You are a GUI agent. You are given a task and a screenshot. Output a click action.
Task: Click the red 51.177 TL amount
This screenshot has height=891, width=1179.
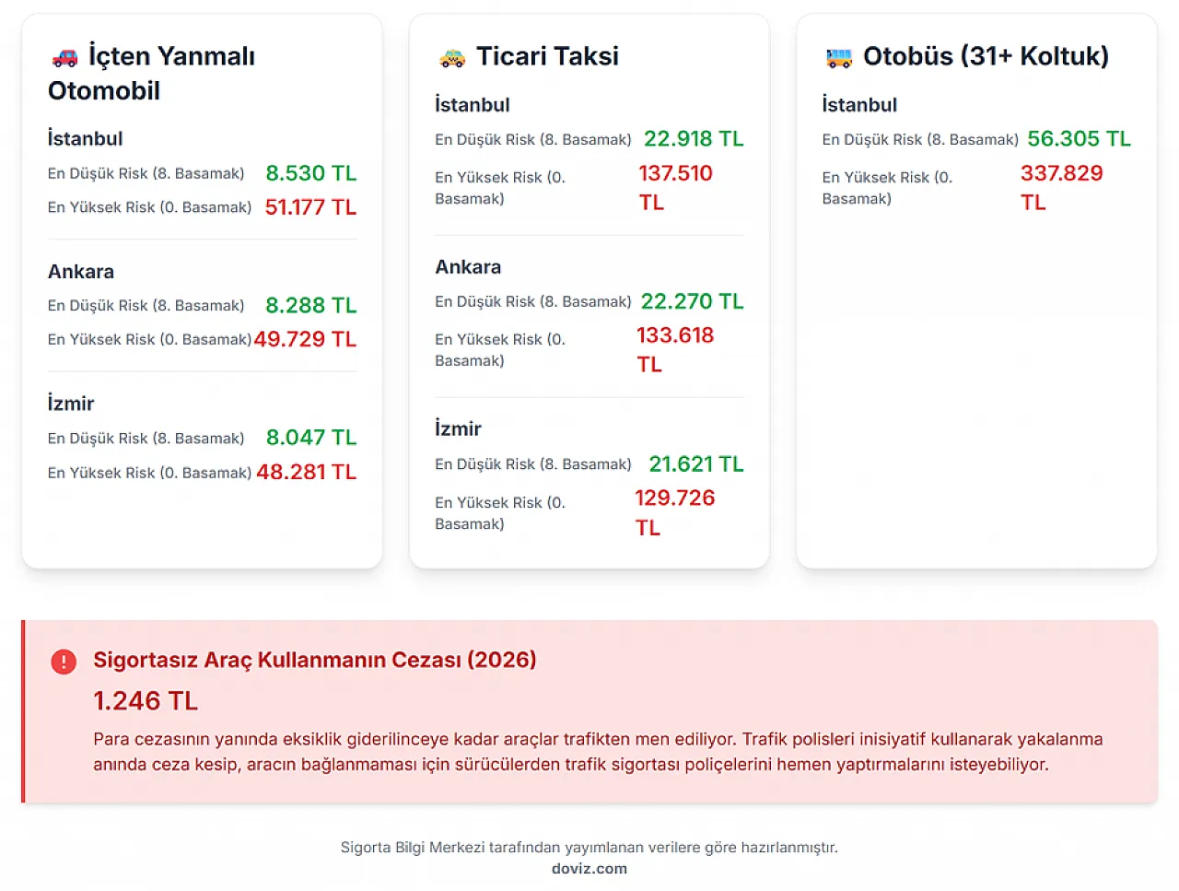point(310,207)
